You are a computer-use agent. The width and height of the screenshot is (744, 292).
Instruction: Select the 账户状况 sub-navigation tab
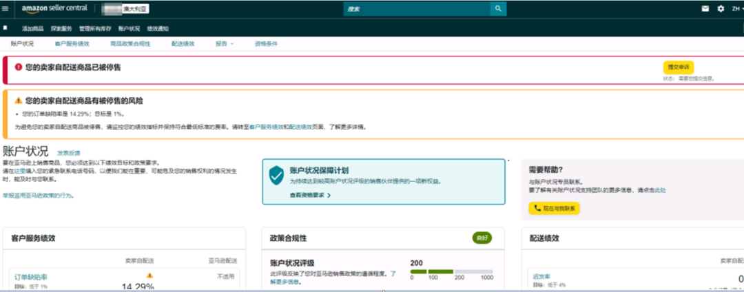pyautogui.click(x=22, y=43)
